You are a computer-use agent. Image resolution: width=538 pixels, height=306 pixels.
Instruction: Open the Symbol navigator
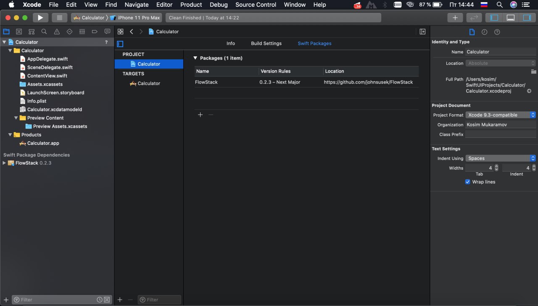[32, 32]
